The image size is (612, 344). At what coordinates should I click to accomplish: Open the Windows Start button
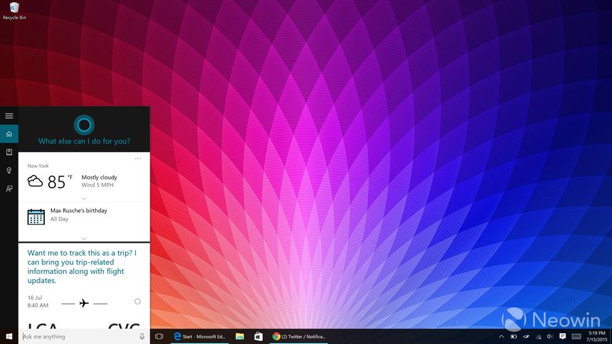click(9, 337)
